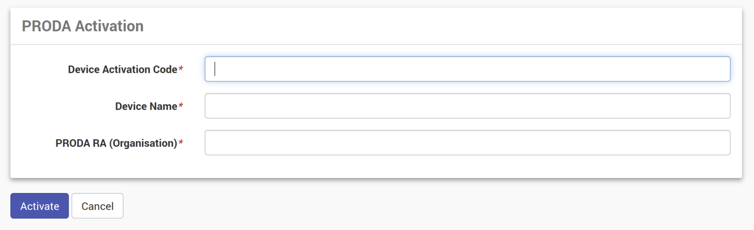This screenshot has width=754, height=230.
Task: Select the PRODA RA (Organisation) input field
Action: [x=467, y=142]
